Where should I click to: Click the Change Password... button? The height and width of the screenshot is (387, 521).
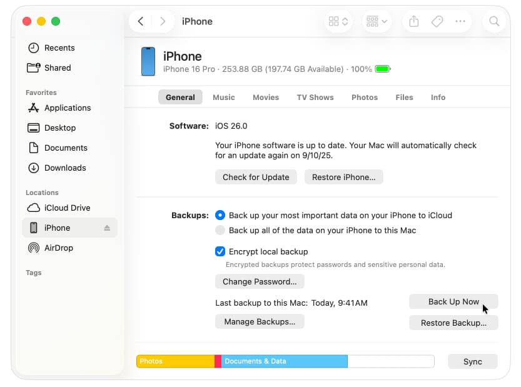tap(260, 281)
